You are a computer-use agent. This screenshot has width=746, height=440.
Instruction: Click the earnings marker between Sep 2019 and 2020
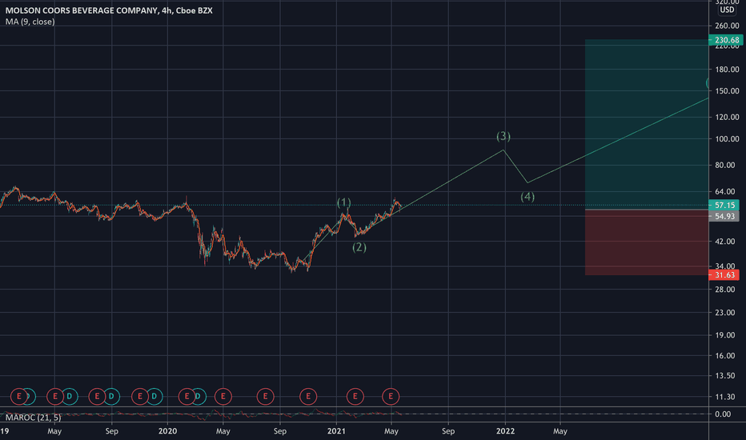(x=140, y=396)
